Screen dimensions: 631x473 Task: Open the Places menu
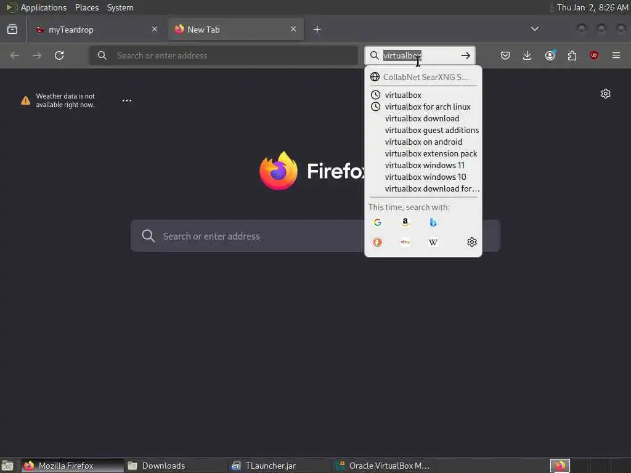(x=86, y=7)
